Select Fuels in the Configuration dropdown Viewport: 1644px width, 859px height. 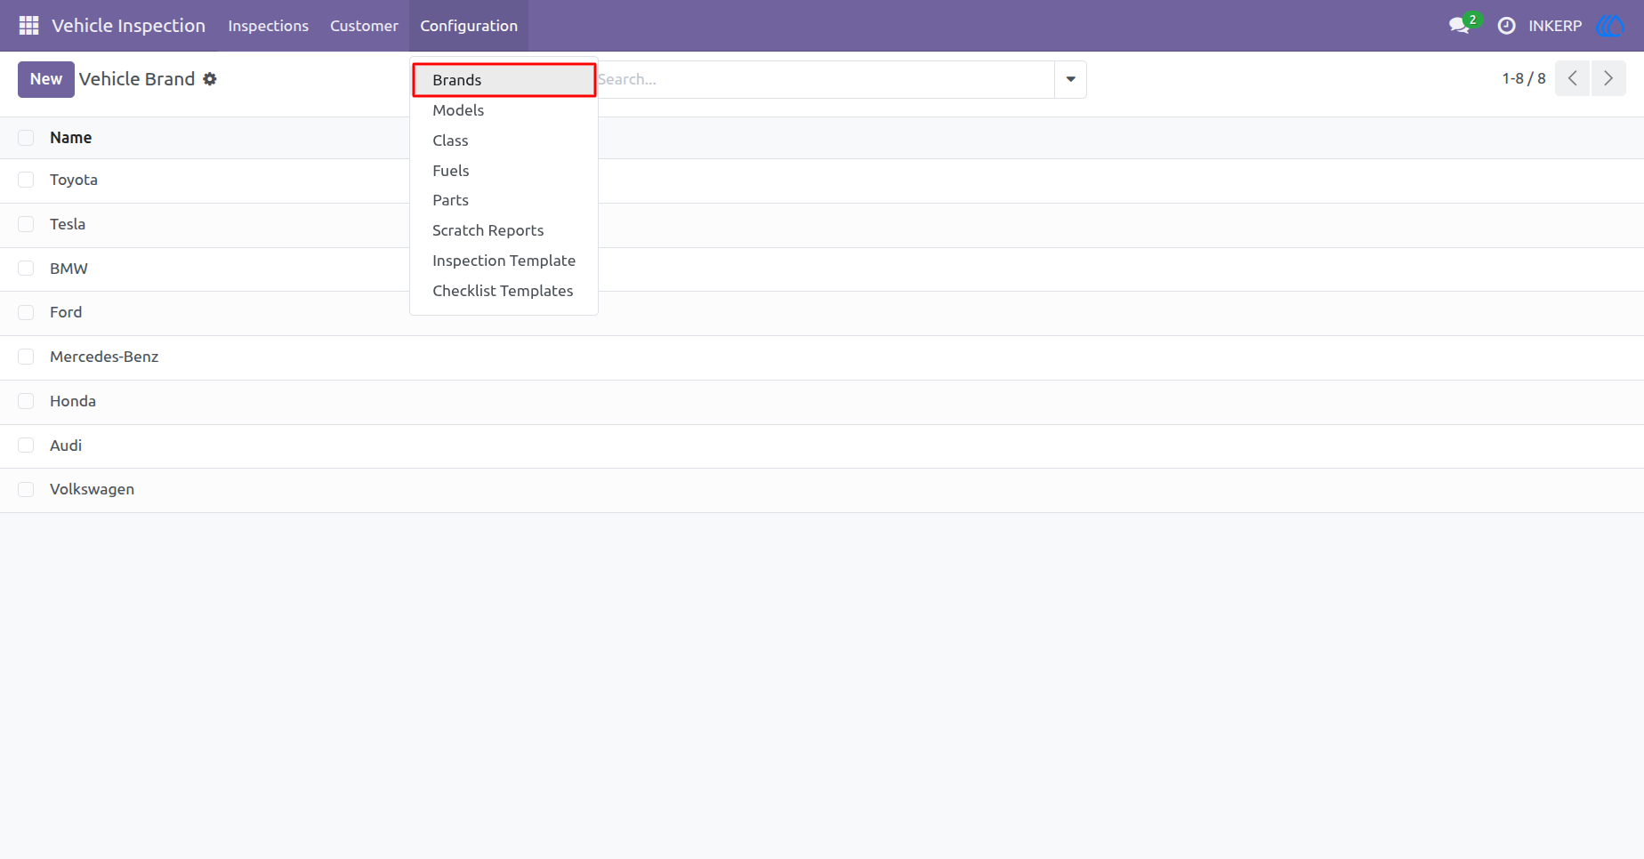point(504,171)
